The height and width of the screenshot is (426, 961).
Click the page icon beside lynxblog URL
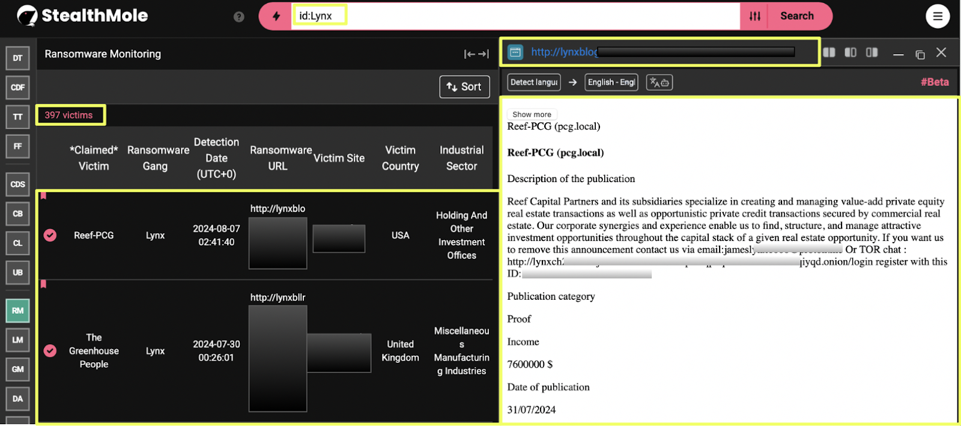click(515, 52)
